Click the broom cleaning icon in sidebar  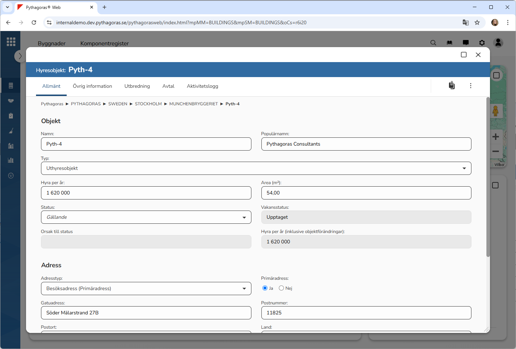point(11,131)
